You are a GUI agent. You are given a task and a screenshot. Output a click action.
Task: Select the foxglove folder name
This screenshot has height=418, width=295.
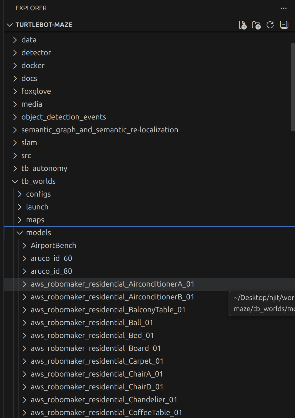click(x=36, y=91)
